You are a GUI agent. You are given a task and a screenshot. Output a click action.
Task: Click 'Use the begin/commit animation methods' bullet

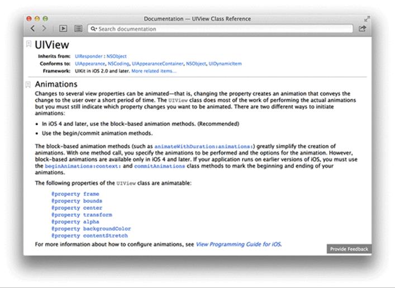click(97, 133)
